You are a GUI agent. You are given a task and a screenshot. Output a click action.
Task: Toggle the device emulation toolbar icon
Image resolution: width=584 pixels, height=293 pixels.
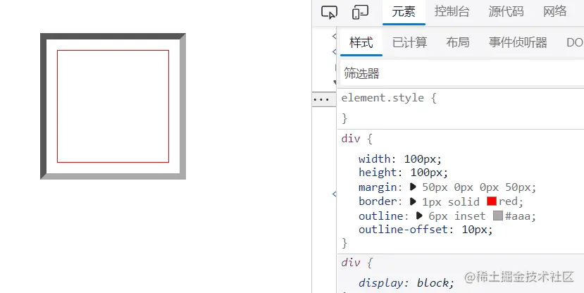click(360, 12)
